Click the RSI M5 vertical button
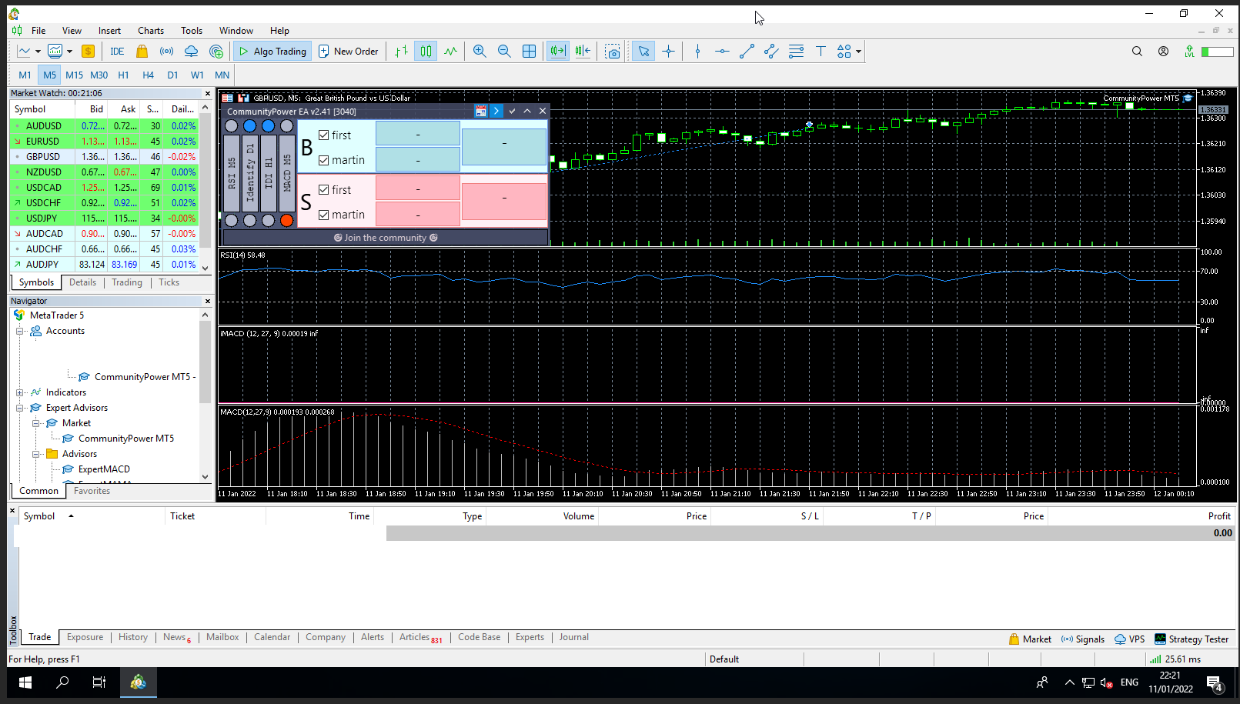Viewport: 1240px width, 704px height. (231, 174)
